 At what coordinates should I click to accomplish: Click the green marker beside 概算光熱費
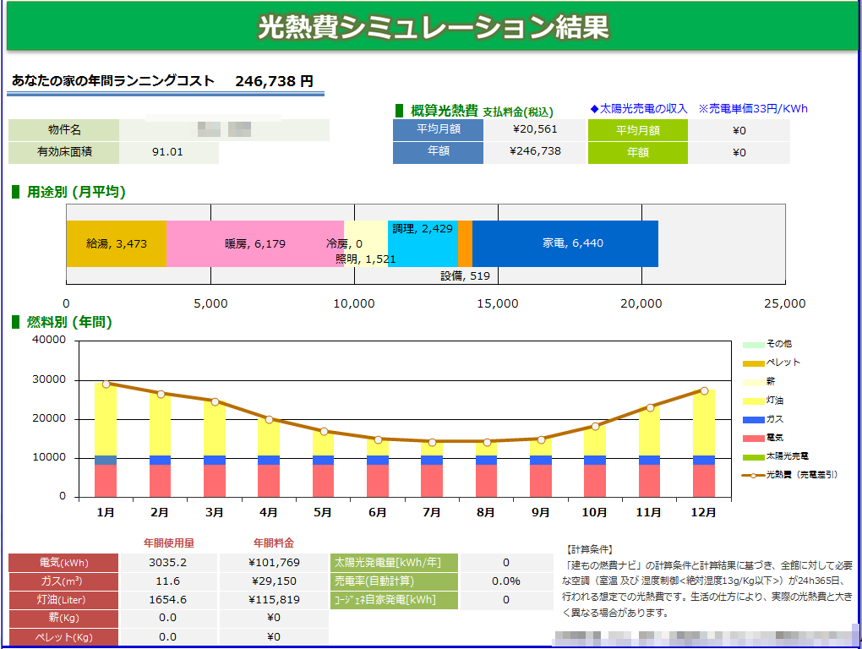pyautogui.click(x=400, y=111)
